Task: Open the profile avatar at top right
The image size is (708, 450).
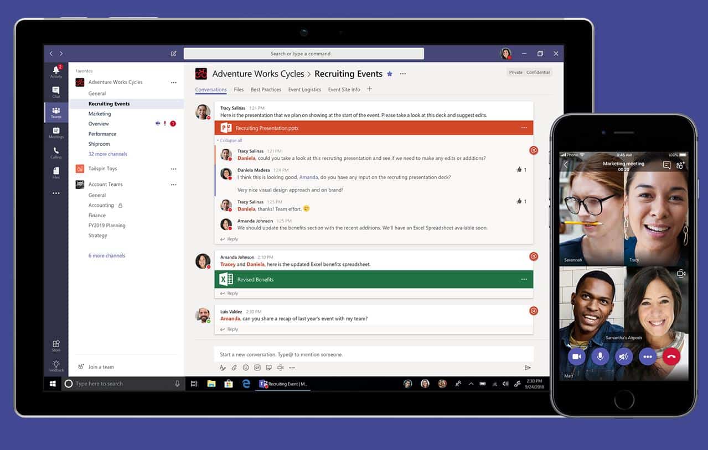Action: (505, 54)
